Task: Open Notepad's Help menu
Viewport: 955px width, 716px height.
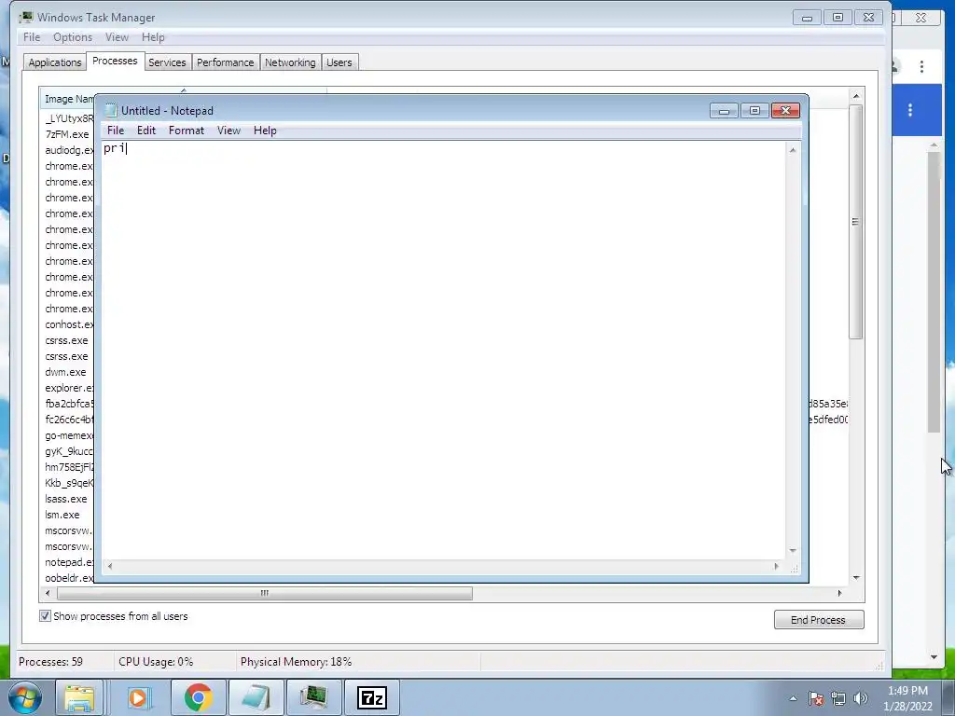Action: [265, 131]
